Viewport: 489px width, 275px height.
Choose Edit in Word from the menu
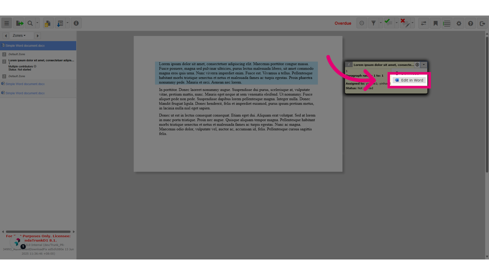(x=409, y=80)
